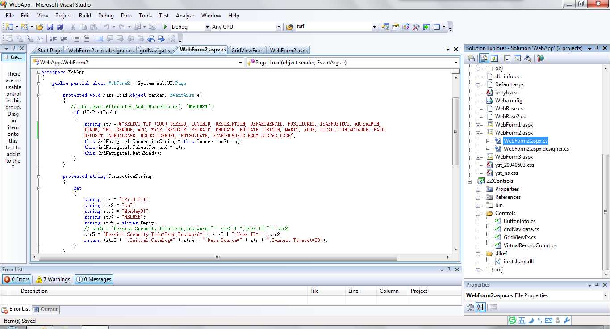Pin the Solution Explorer panel
Screen dimensions: 610x329
[x=597, y=48]
